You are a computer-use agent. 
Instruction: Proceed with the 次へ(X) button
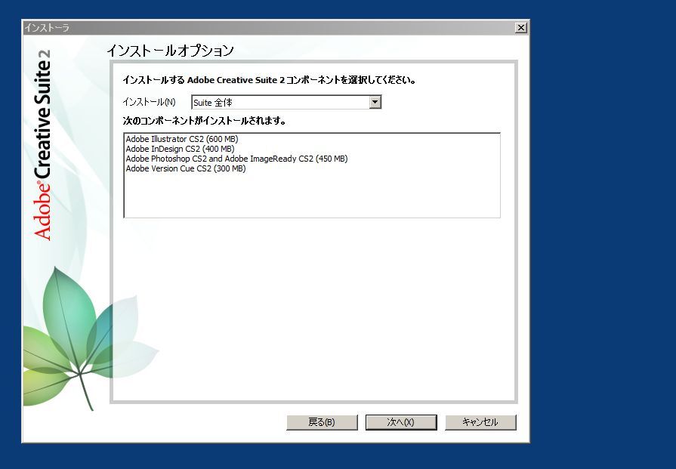tap(401, 422)
